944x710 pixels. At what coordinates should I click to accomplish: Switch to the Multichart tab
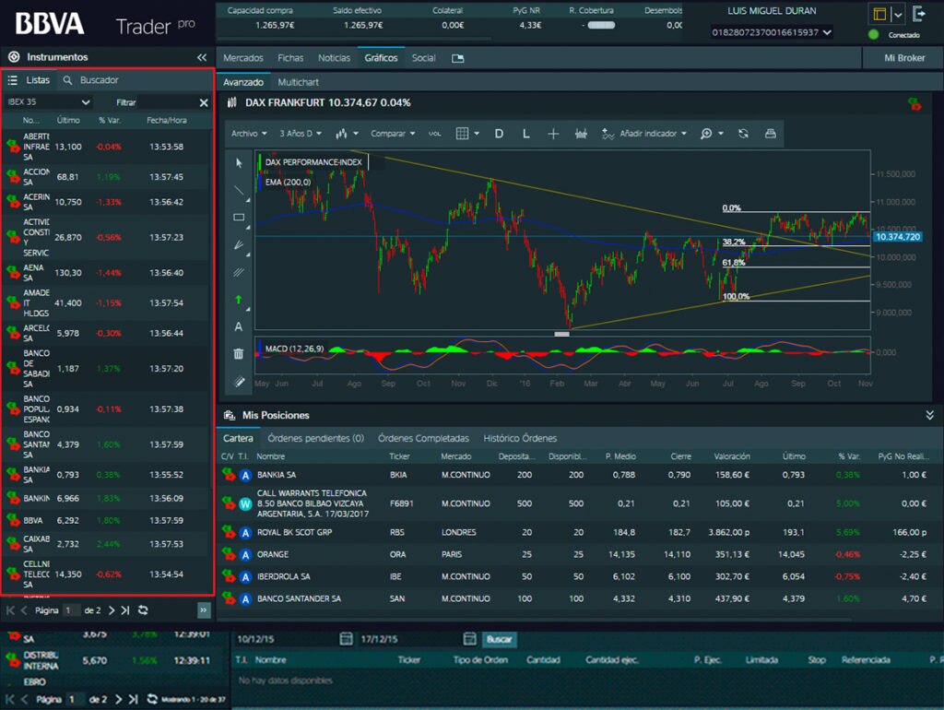(x=298, y=82)
